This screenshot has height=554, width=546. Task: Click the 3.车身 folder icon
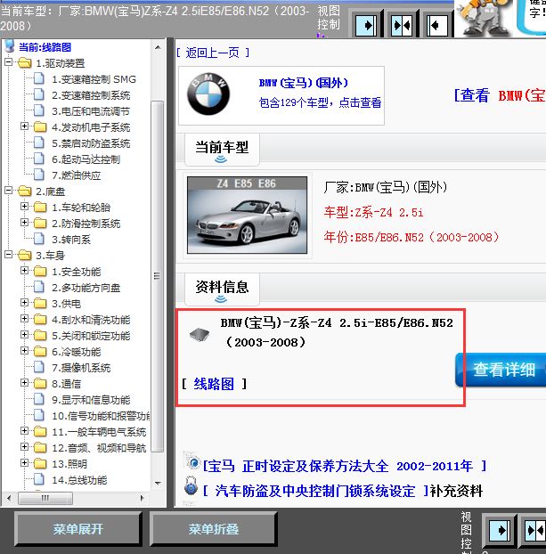[24, 255]
